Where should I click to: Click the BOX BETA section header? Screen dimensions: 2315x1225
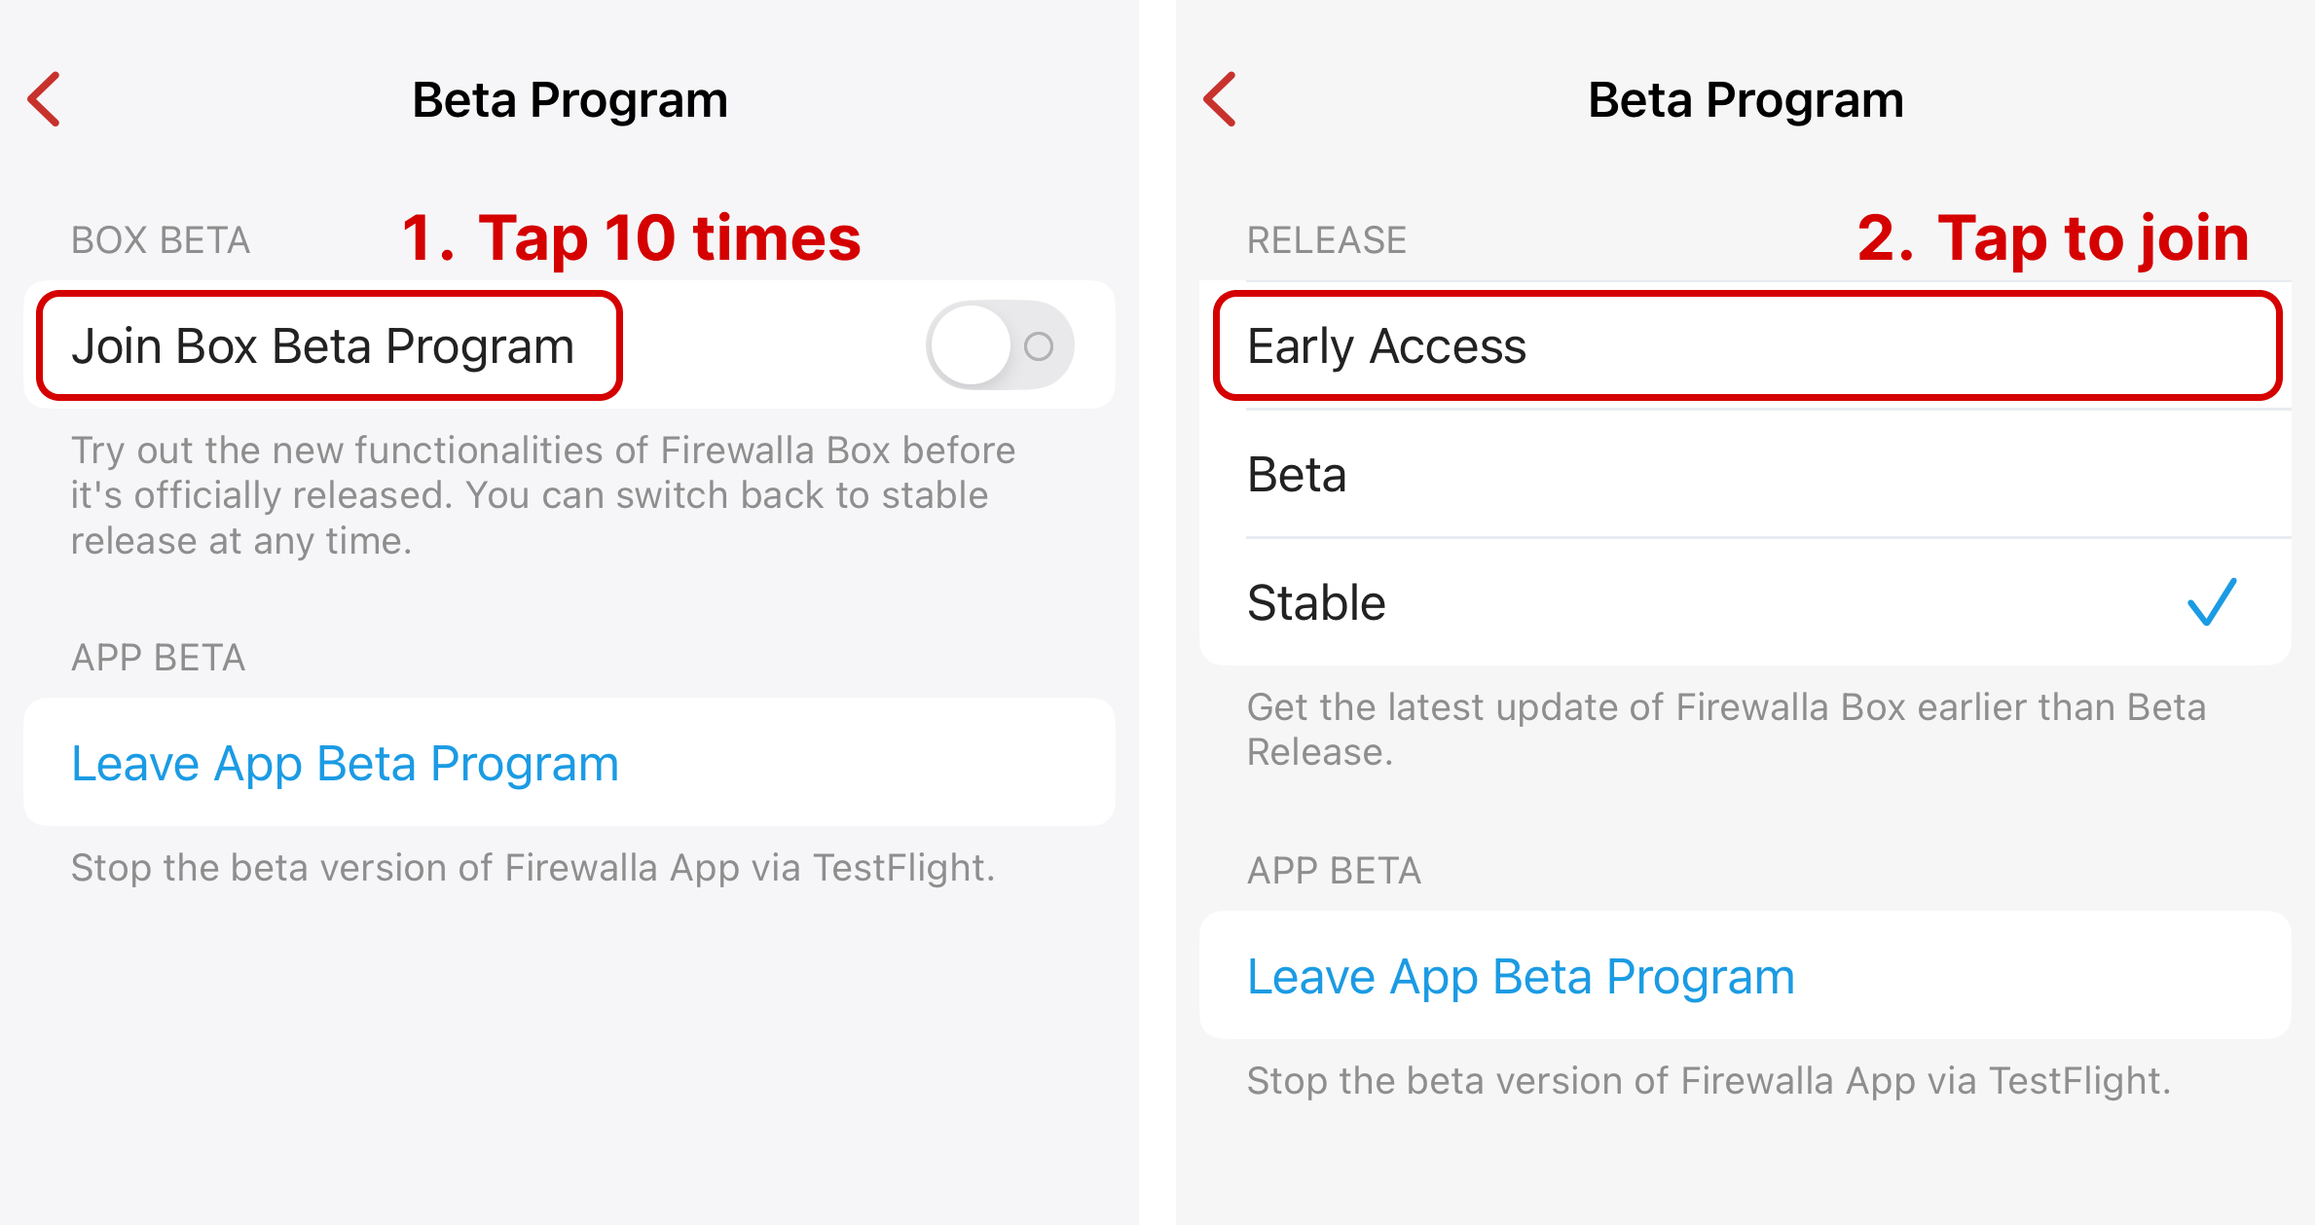(161, 240)
